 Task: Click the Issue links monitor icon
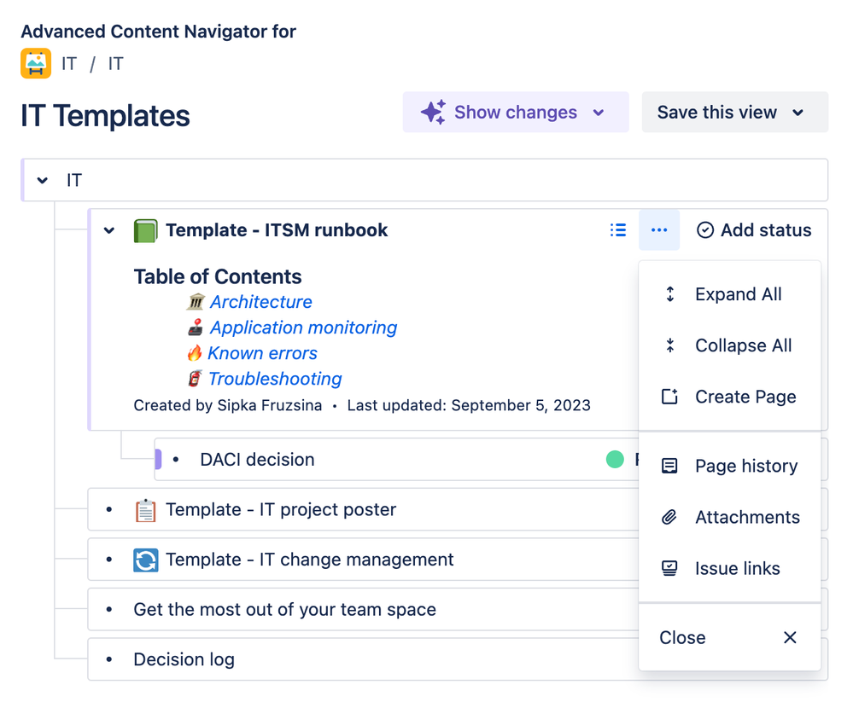tap(669, 568)
